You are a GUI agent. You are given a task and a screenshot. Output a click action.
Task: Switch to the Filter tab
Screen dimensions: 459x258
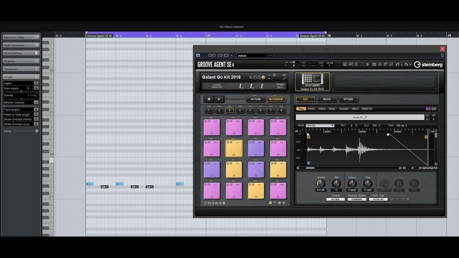[322, 109]
